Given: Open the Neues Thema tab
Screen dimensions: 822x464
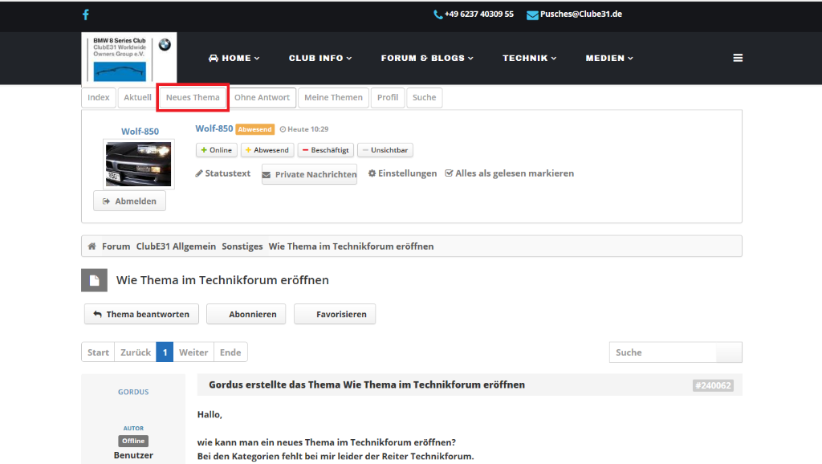Looking at the screenshot, I should 193,98.
